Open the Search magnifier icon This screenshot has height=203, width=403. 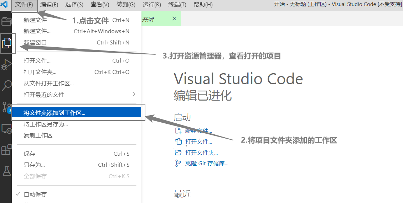(6, 85)
